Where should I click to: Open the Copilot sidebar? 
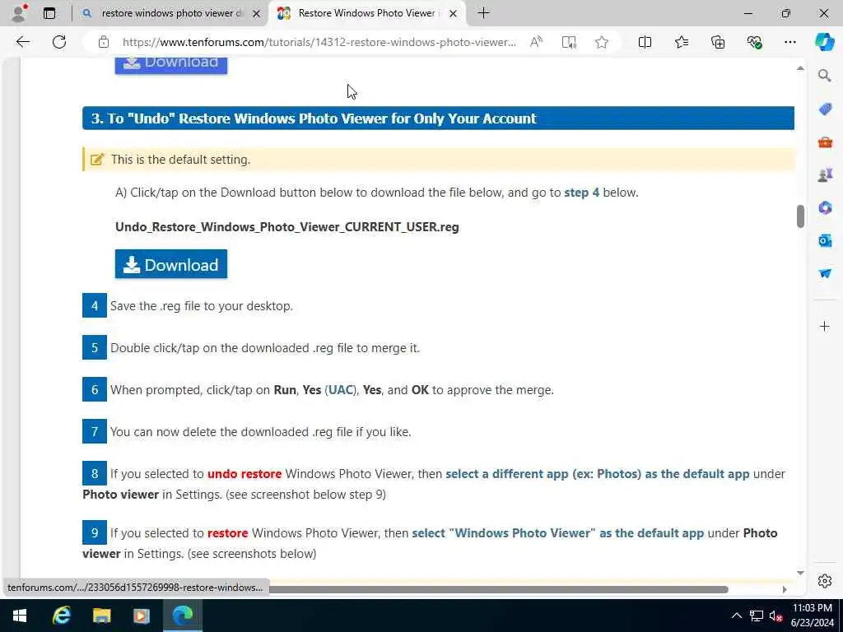point(825,42)
